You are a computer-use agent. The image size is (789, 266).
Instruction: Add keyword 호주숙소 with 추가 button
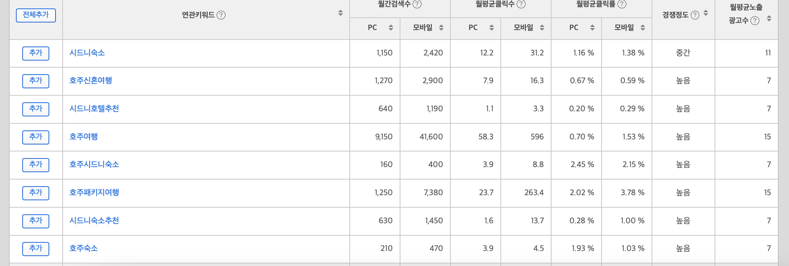click(x=36, y=249)
